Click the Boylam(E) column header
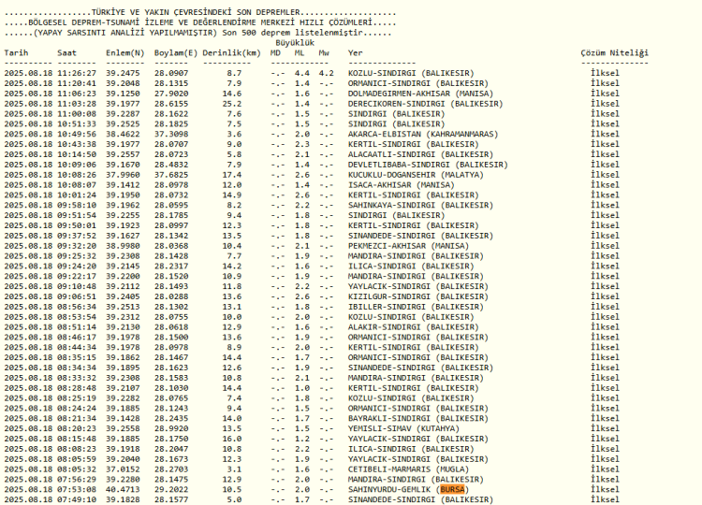Screen dimensions: 702x505 tap(176, 53)
